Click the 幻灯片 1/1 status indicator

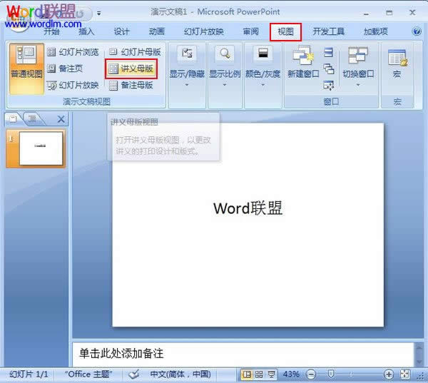[x=29, y=374]
